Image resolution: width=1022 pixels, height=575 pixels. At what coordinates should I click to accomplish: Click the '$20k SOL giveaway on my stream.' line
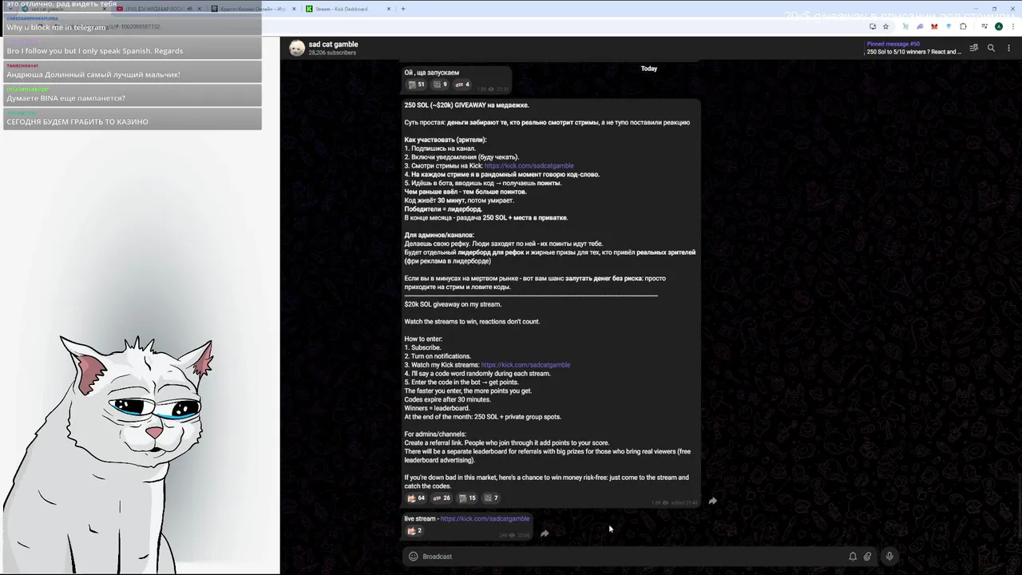click(x=453, y=304)
